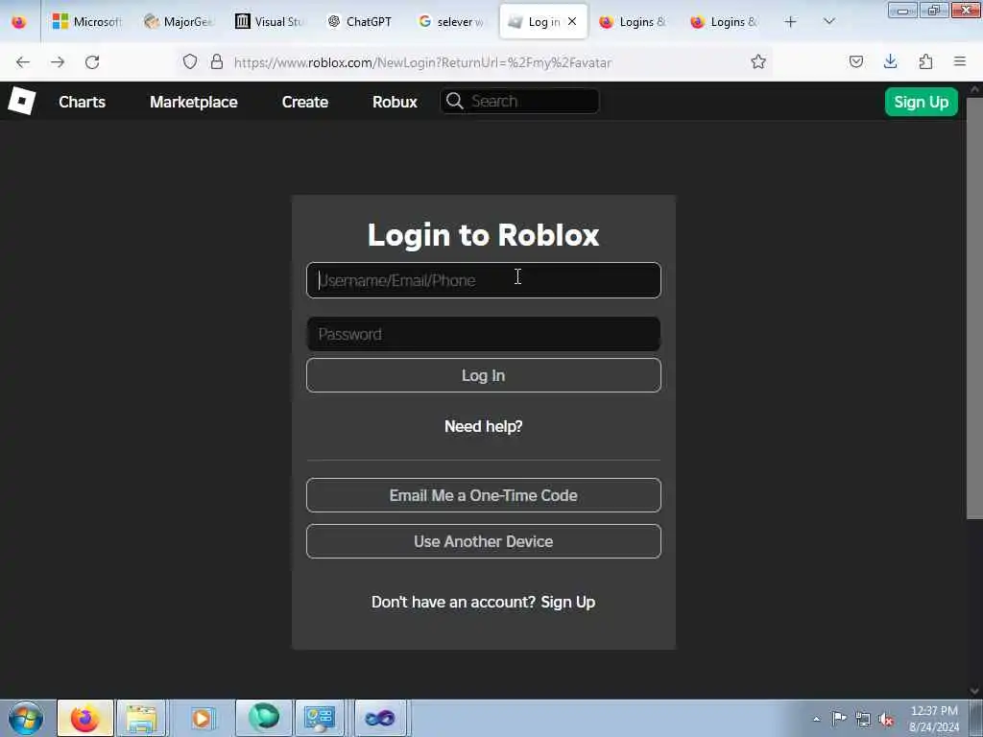The width and height of the screenshot is (983, 737).
Task: Open the control panel taskbar icon
Action: tap(320, 718)
